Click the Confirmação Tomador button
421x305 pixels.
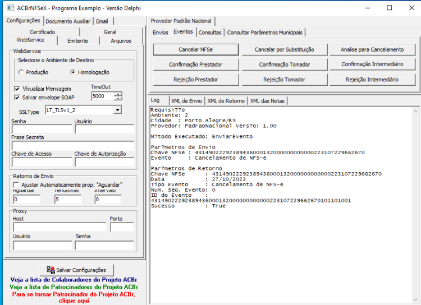click(x=285, y=64)
